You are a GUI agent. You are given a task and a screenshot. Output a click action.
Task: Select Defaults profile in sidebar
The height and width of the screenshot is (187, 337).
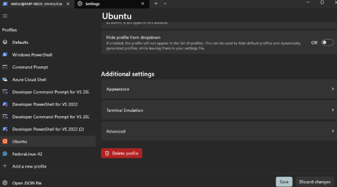[48, 42]
